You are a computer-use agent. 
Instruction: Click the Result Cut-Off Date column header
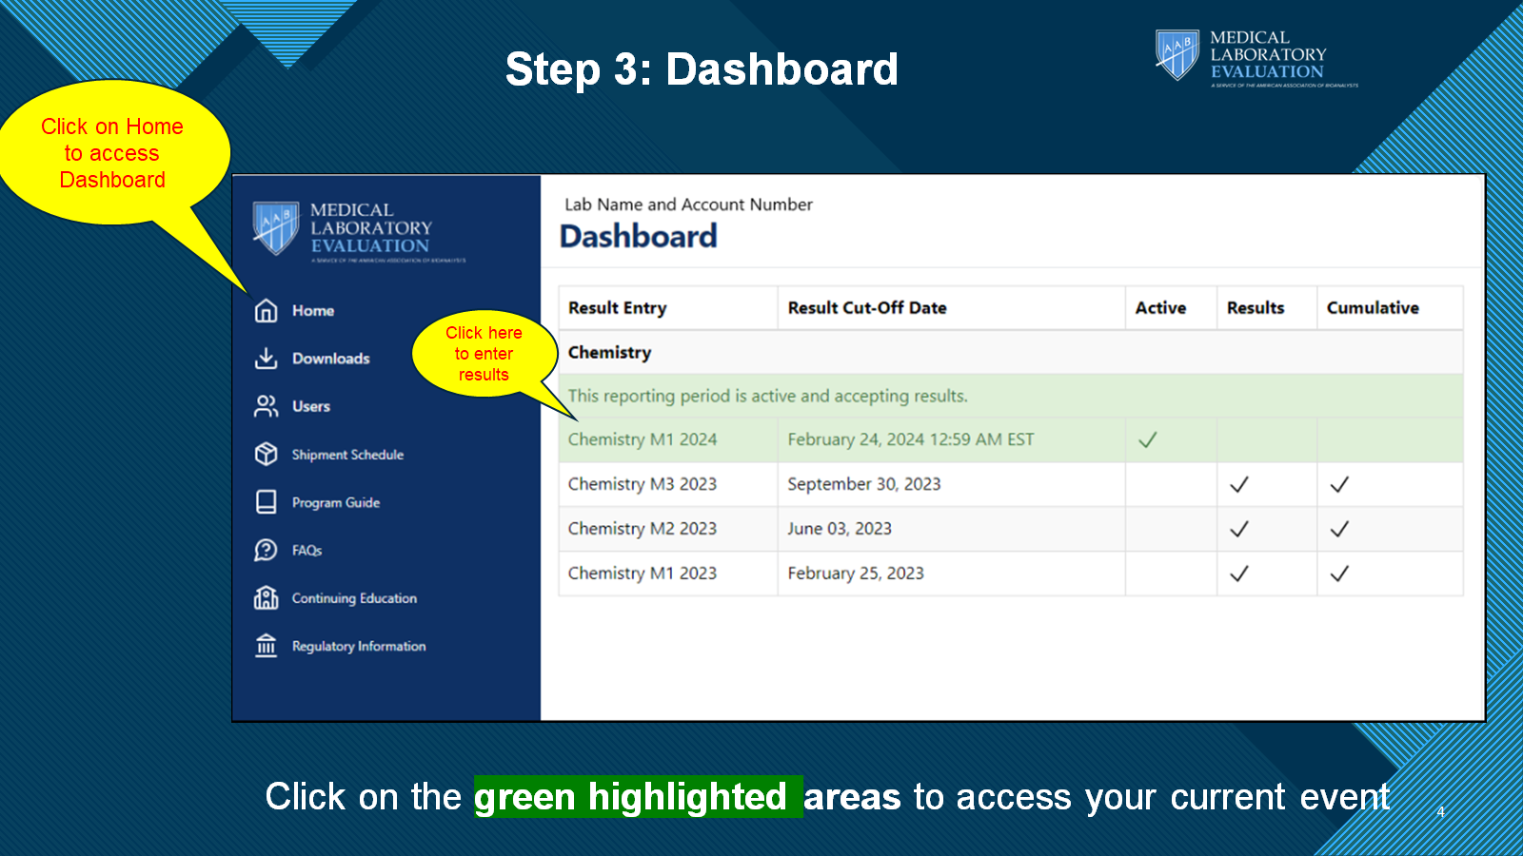click(867, 308)
